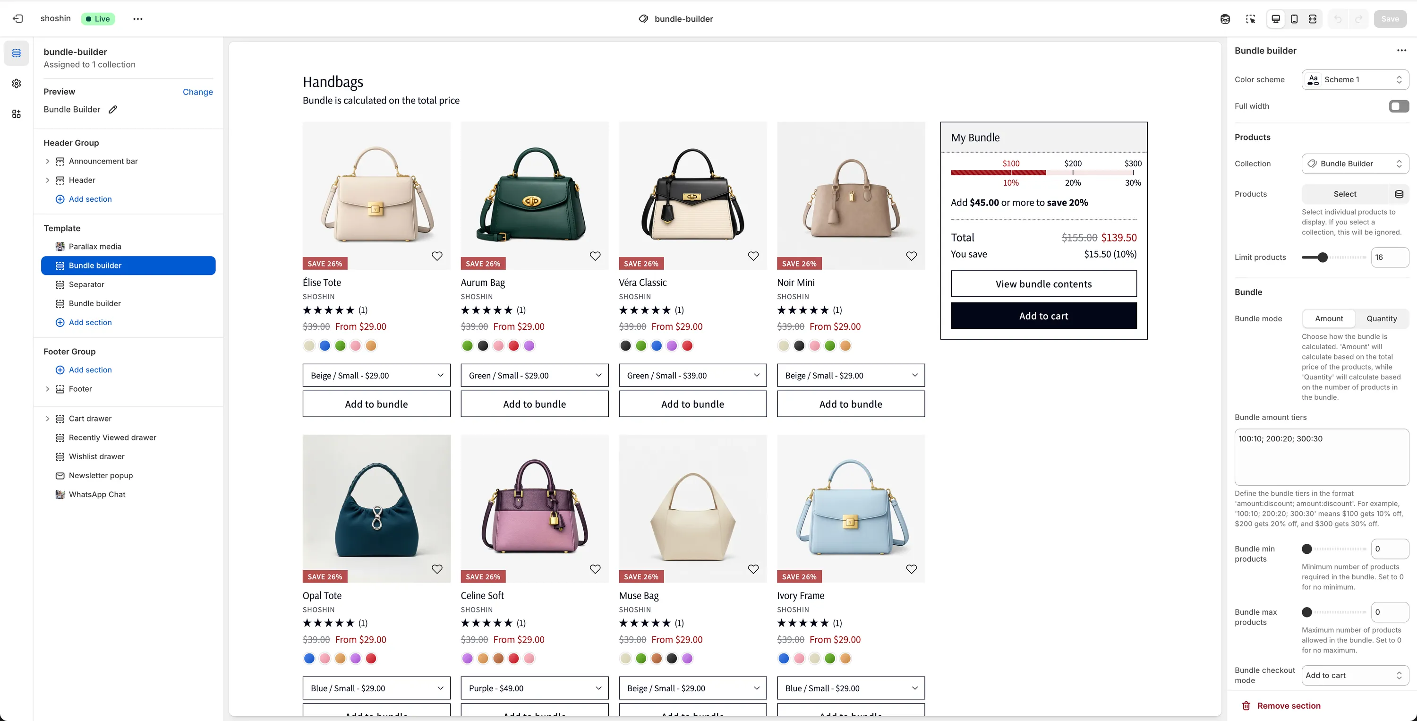This screenshot has height=721, width=1417.
Task: Exit the theme editor
Action: coord(17,18)
